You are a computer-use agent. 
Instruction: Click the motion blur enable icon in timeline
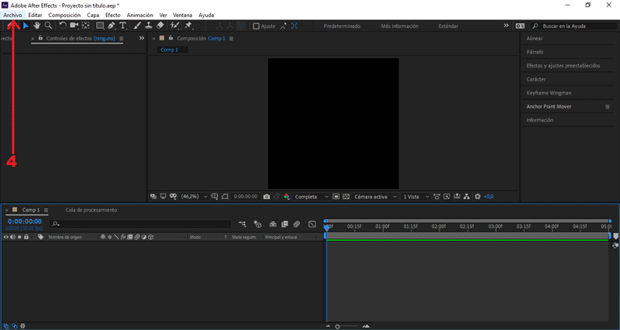[x=297, y=224]
